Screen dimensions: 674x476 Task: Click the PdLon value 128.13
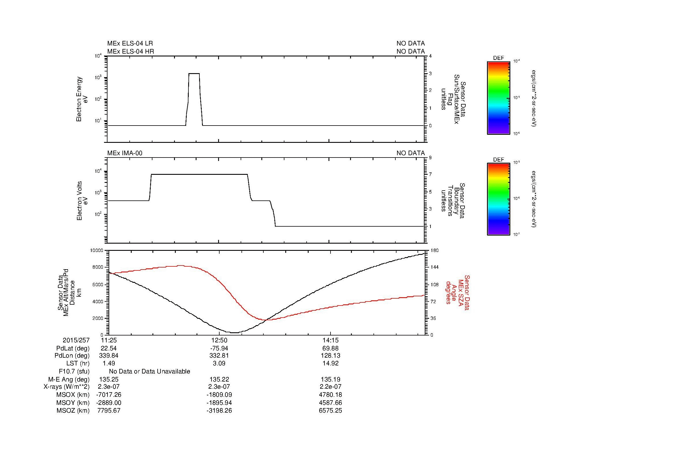point(331,355)
